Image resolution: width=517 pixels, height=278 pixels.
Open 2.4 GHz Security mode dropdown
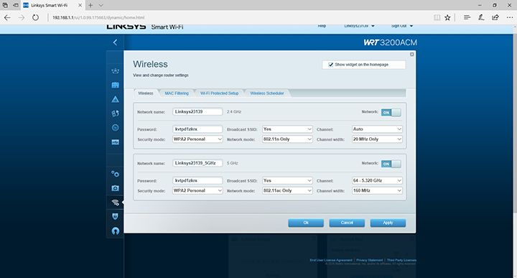(197, 139)
